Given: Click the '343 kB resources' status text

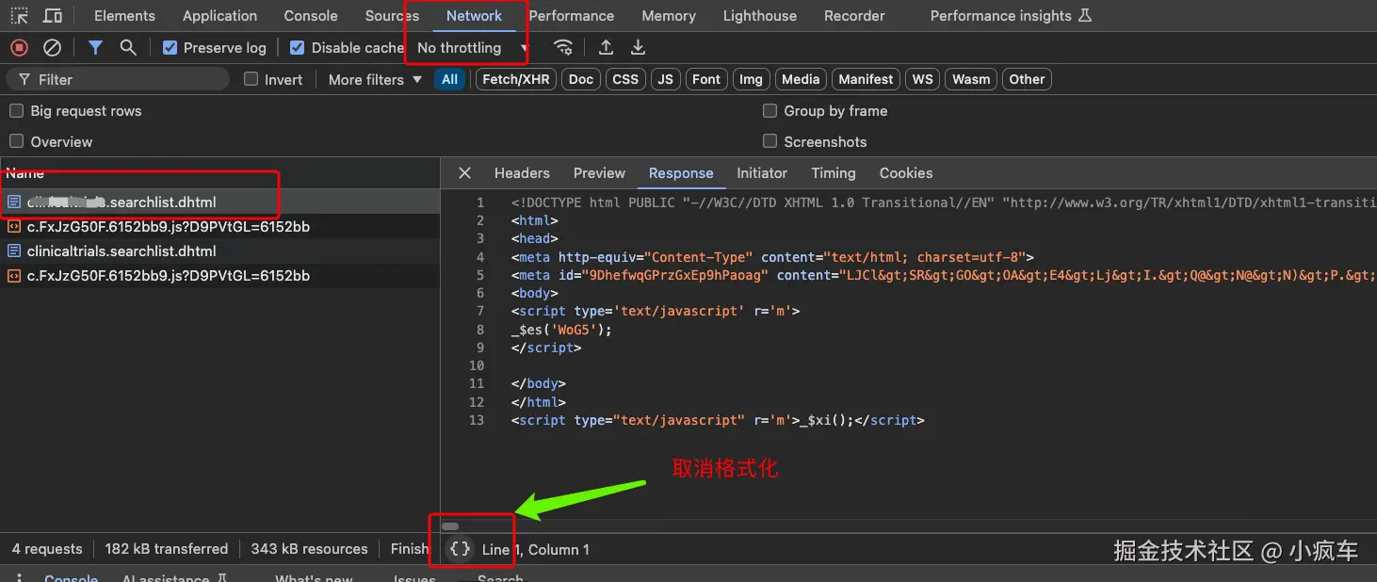Looking at the screenshot, I should (309, 549).
